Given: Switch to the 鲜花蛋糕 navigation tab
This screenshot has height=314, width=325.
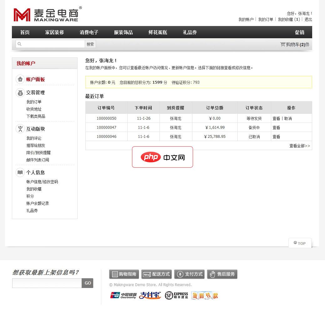Looking at the screenshot, I should pos(157,32).
